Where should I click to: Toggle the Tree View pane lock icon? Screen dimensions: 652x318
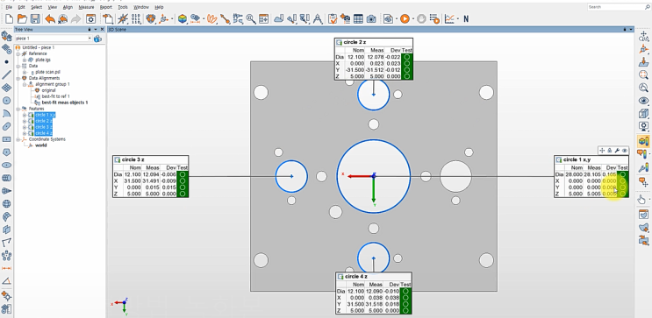[x=90, y=30]
